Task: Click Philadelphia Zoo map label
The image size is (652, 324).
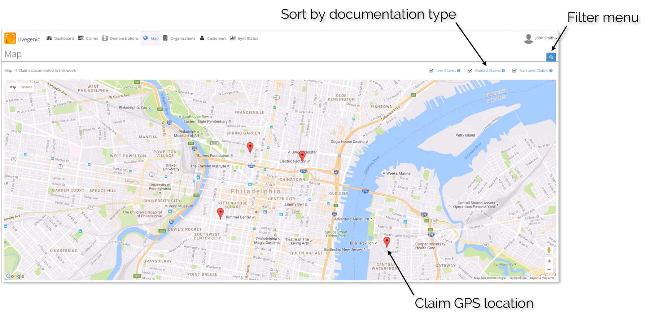Action: pyautogui.click(x=133, y=107)
